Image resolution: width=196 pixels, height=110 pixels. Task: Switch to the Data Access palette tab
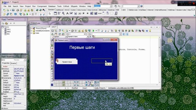click(81, 10)
